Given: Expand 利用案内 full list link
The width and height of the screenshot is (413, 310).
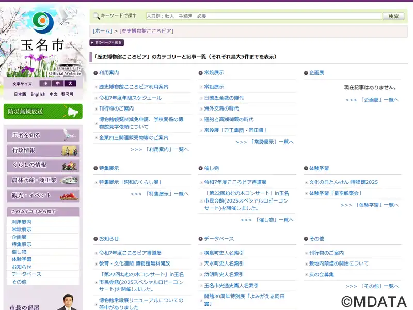Looking at the screenshot, I should click(x=160, y=149).
